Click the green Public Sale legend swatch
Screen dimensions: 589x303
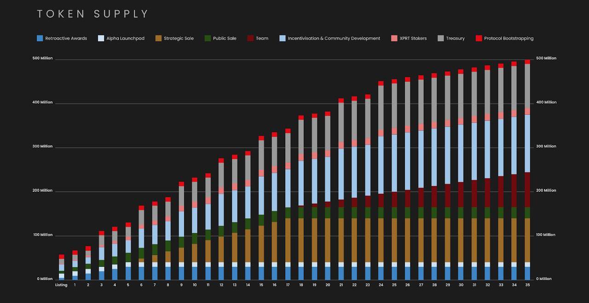coord(208,39)
